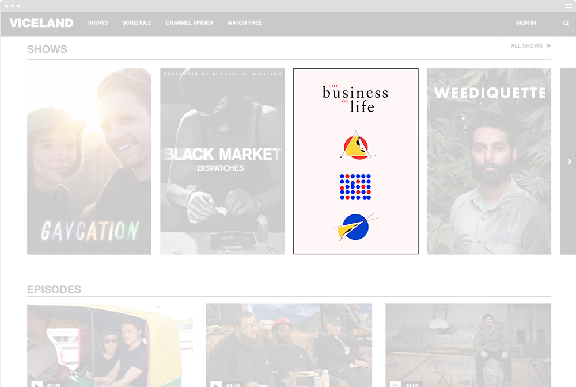The image size is (576, 387).
Task: Select The Business of Life poster
Action: pos(355,162)
